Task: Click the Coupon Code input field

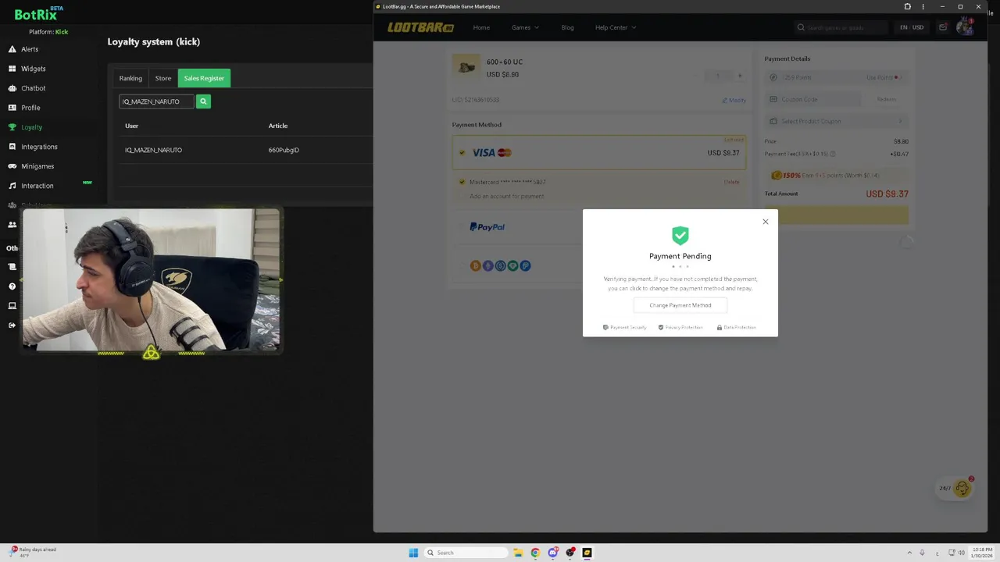Action: coord(813,99)
